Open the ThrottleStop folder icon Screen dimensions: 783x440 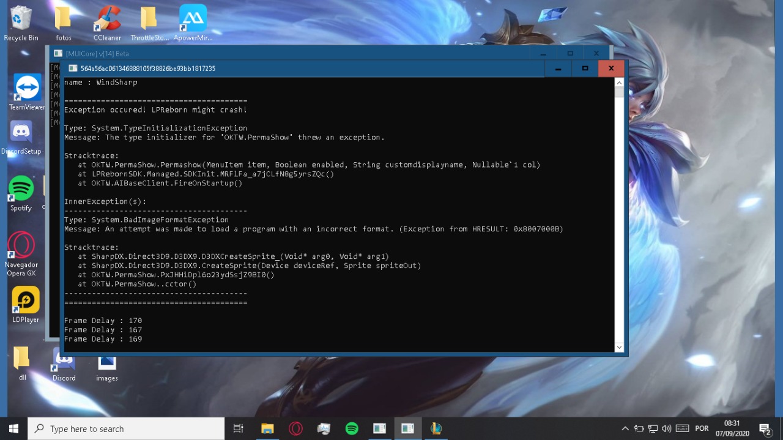[149, 24]
